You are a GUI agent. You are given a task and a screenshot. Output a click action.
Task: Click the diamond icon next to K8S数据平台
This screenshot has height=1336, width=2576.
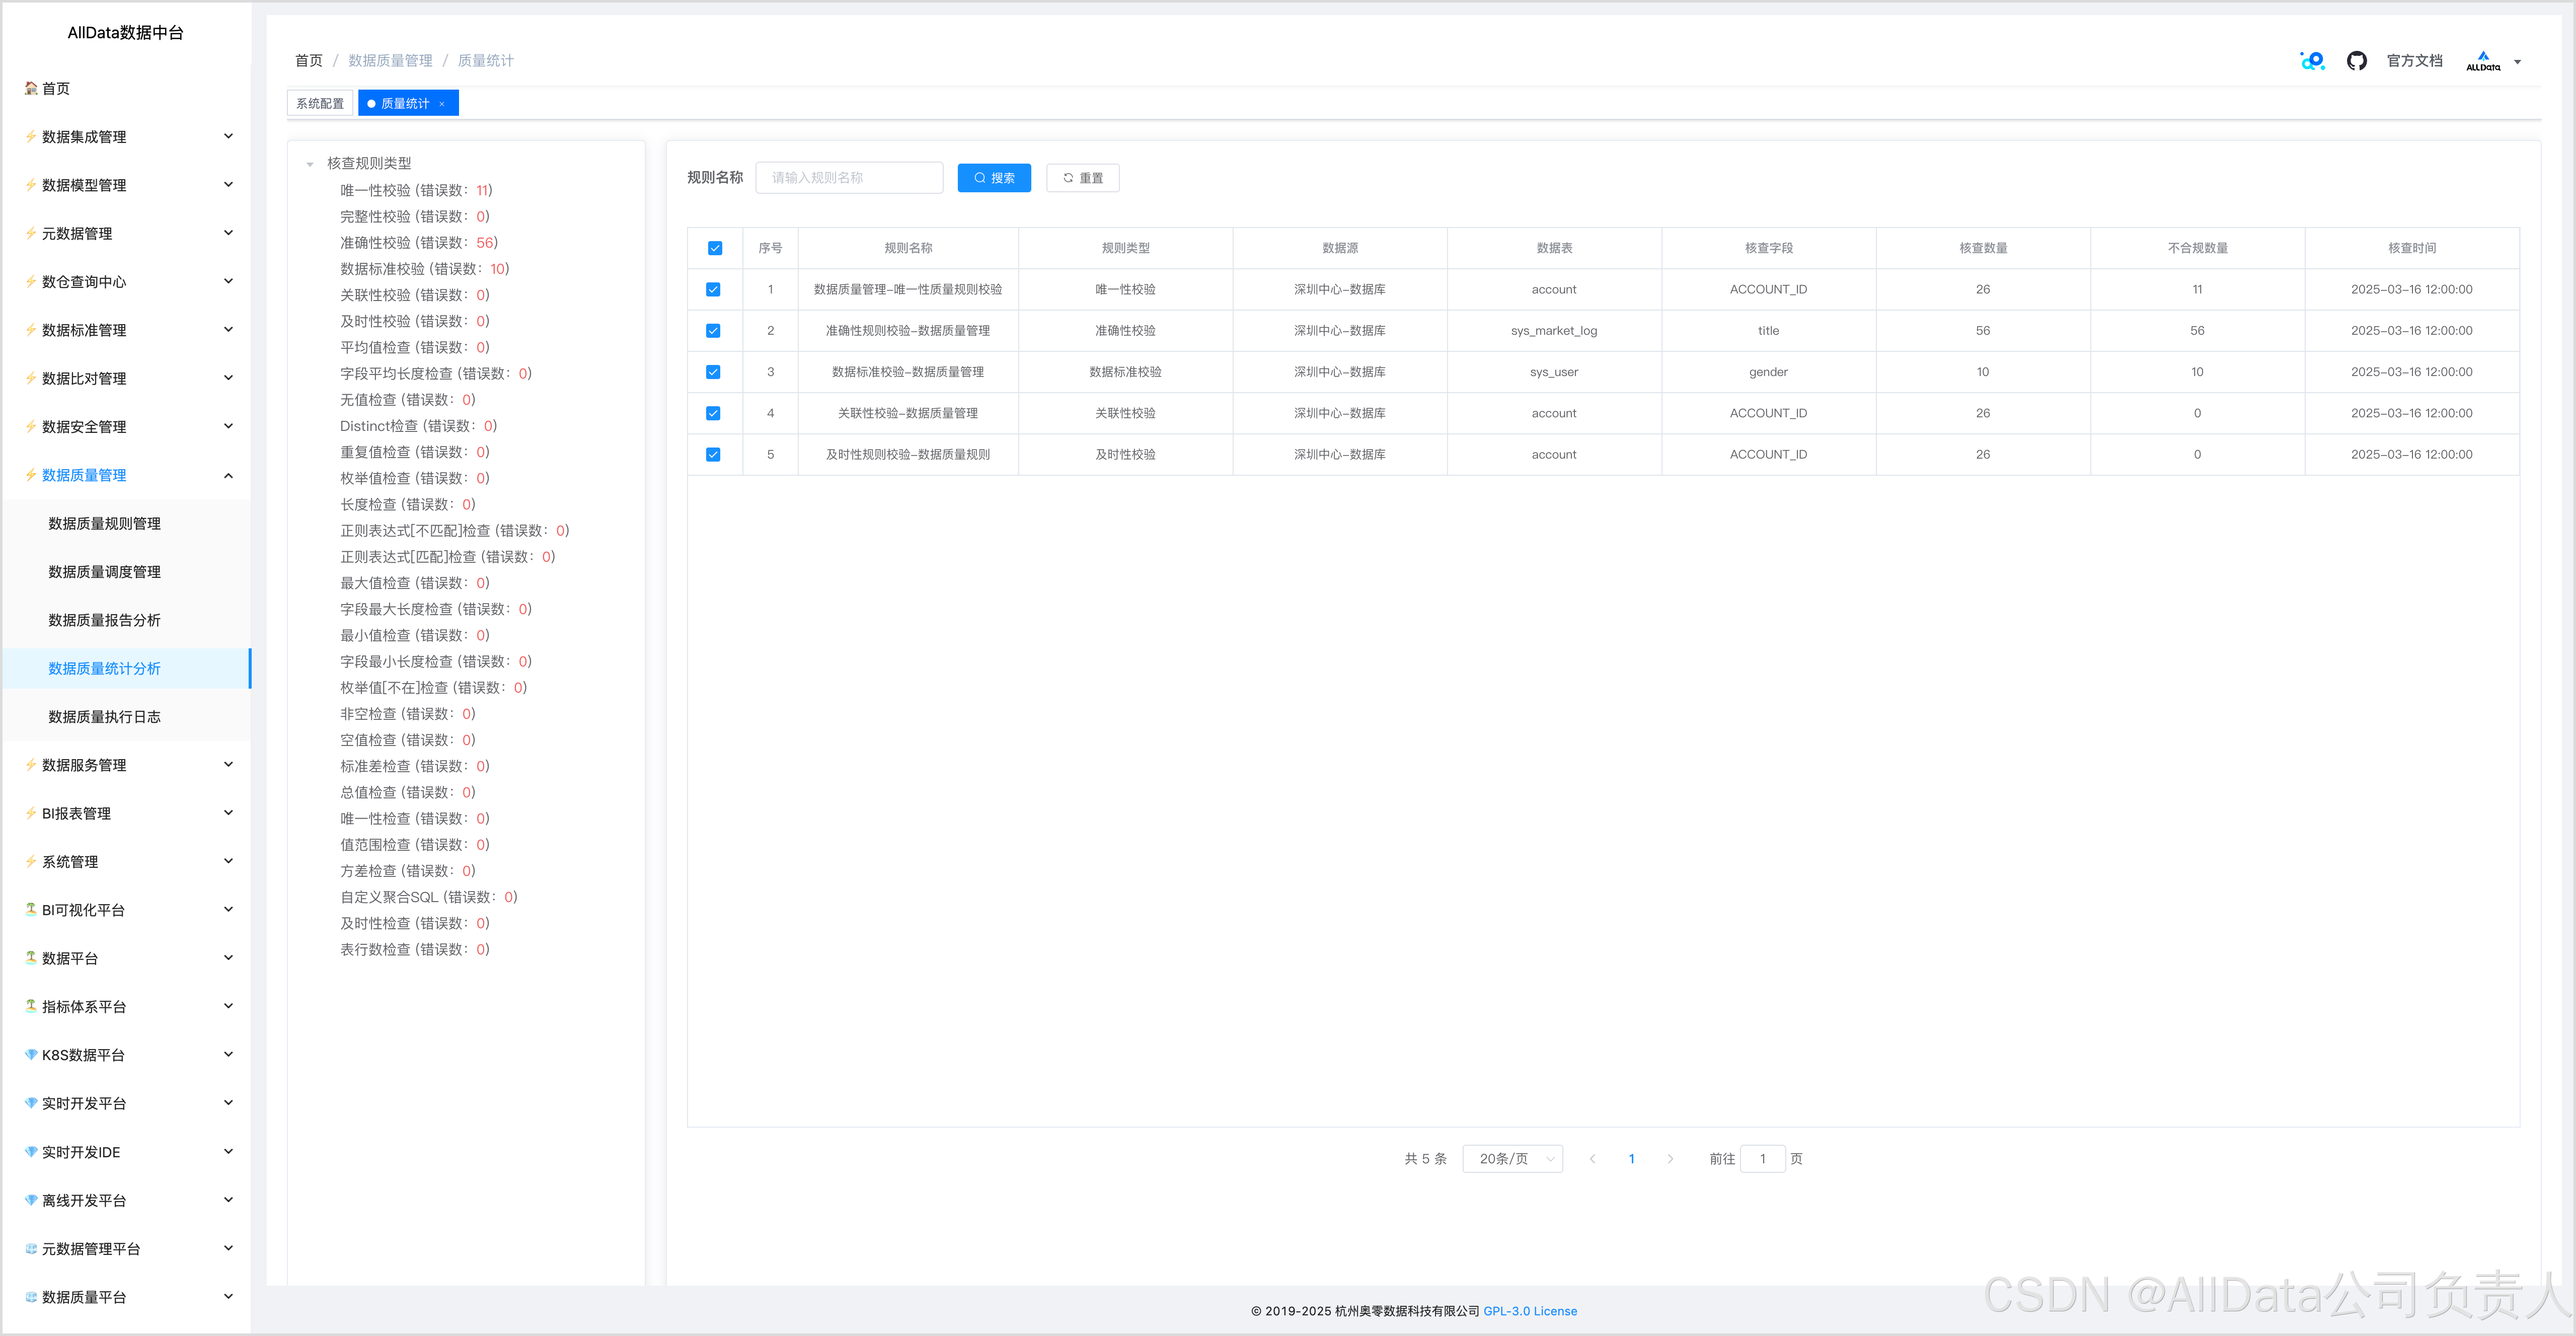tap(31, 1055)
